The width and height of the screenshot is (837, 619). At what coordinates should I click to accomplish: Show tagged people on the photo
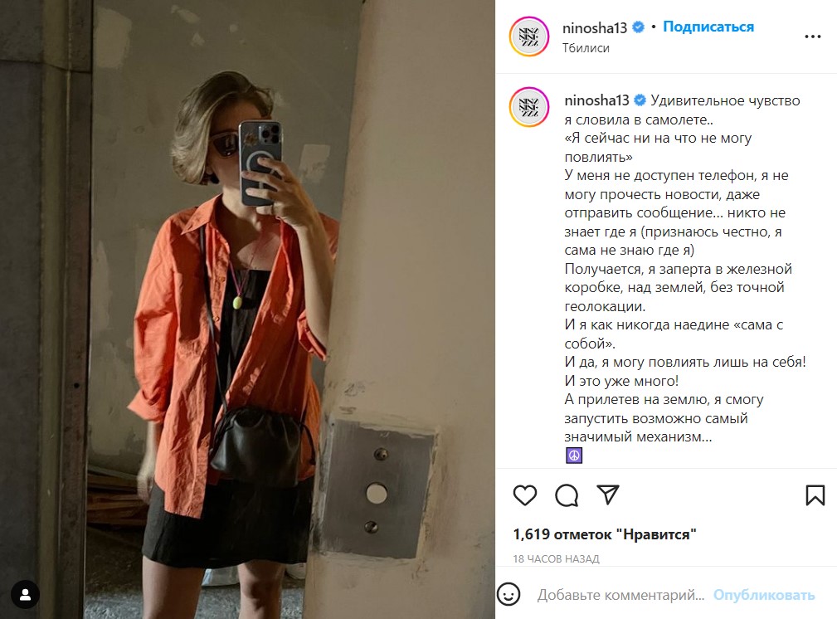(25, 594)
